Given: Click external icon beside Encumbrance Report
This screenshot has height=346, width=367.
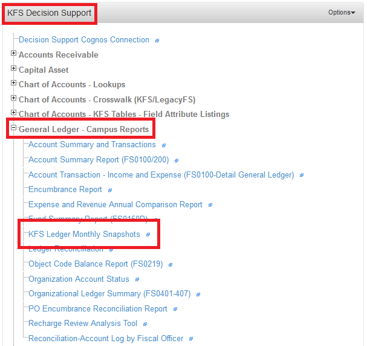Looking at the screenshot, I should 110,190.
